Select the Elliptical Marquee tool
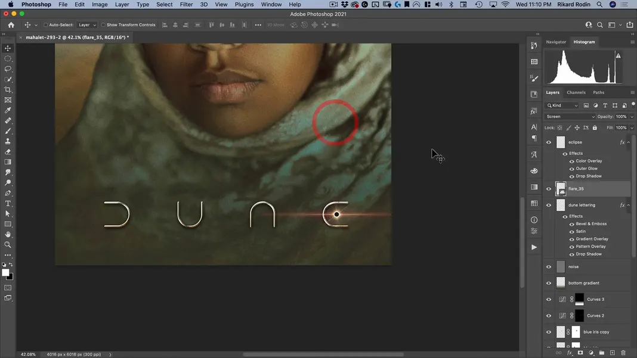 pos(8,58)
